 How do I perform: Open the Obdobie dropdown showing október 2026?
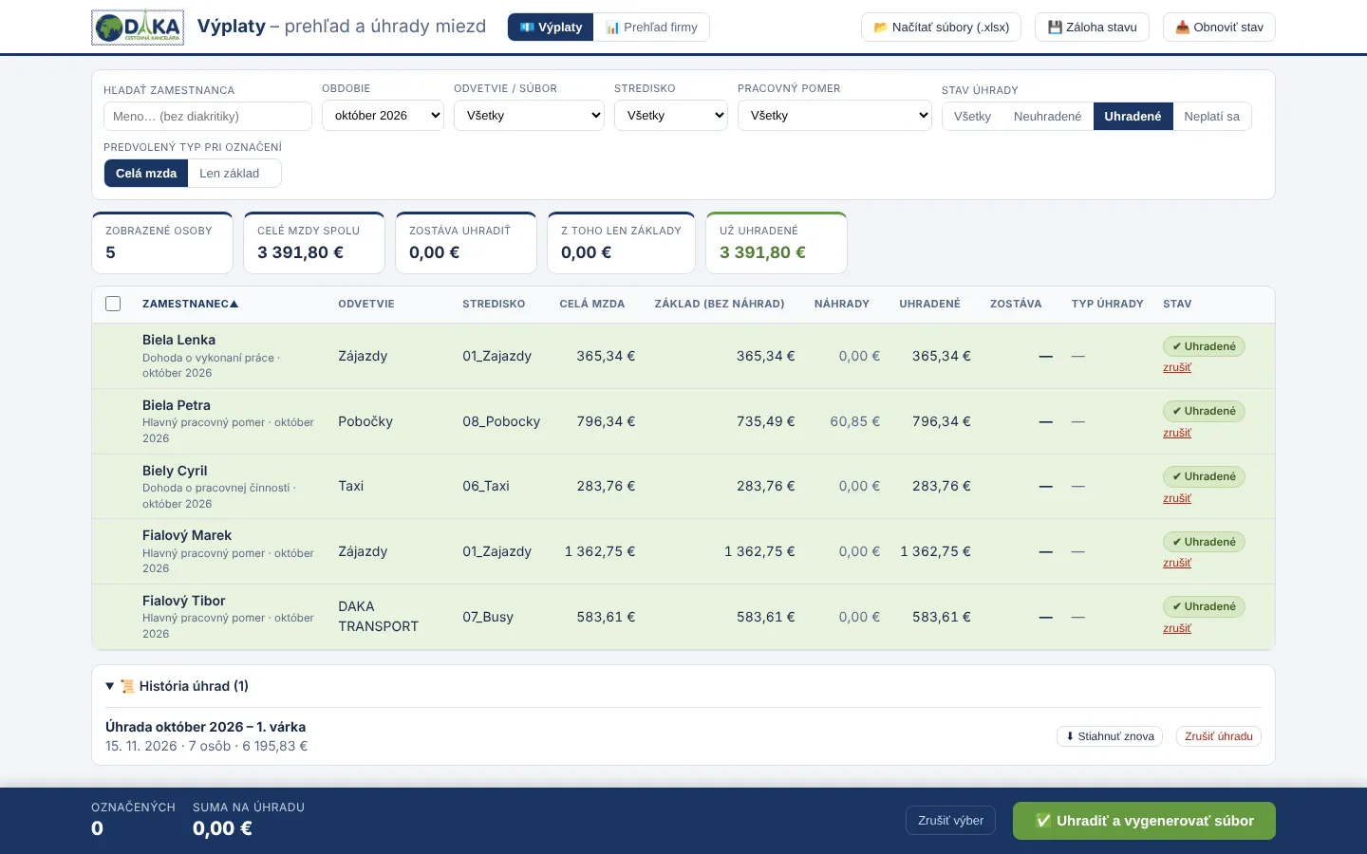[383, 116]
